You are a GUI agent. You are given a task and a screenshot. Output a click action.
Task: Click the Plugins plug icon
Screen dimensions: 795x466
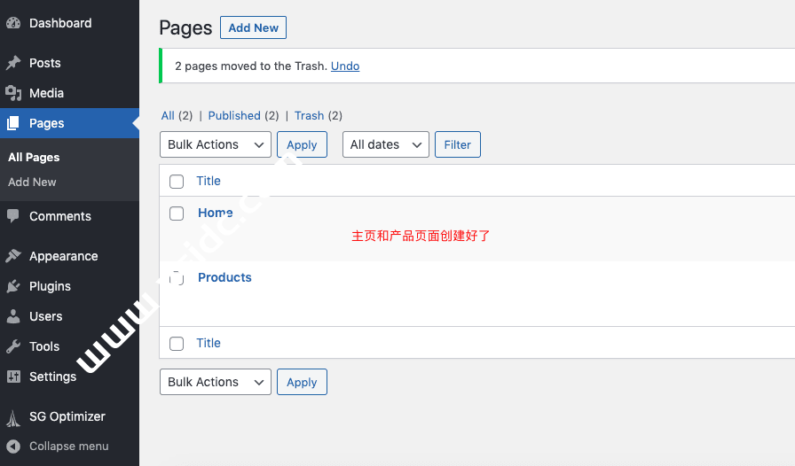tap(13, 286)
